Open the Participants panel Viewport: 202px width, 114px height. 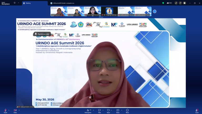(88, 111)
